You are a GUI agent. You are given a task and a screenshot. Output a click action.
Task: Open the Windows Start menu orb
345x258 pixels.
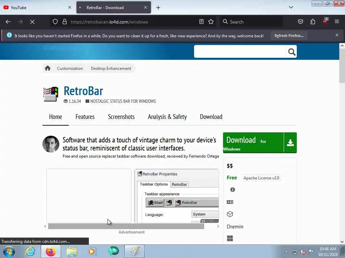(x=9, y=251)
